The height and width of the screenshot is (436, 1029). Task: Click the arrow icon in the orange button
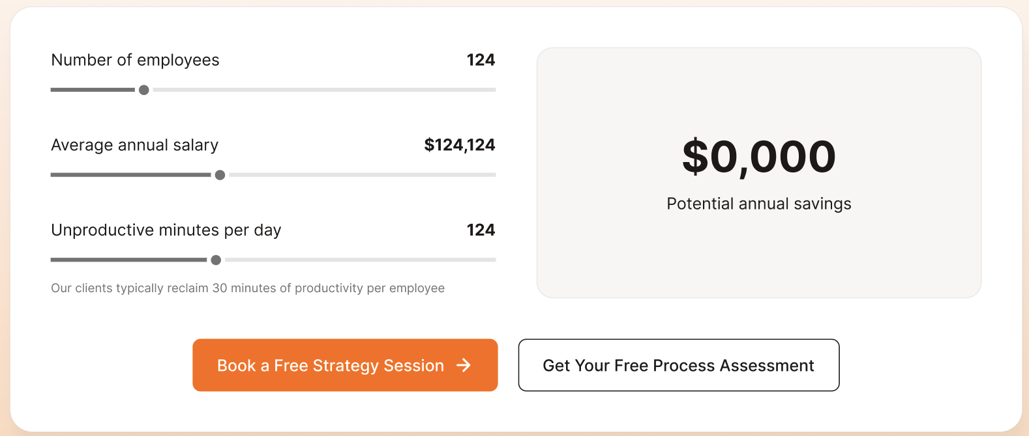[x=464, y=365]
